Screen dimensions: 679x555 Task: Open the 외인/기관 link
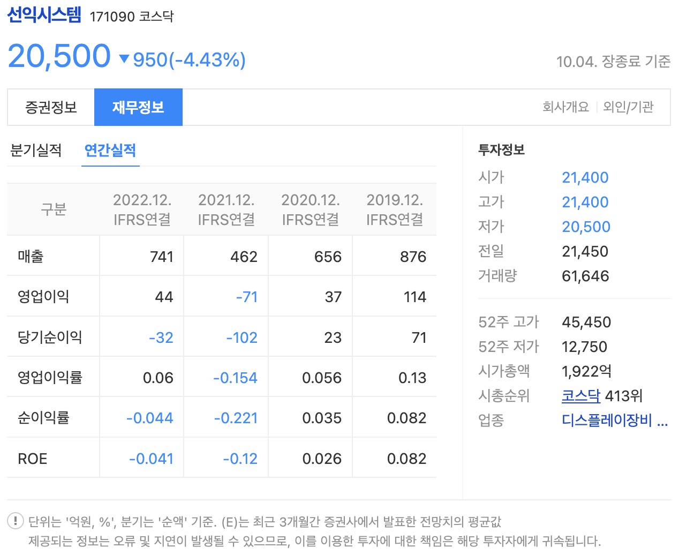point(628,107)
